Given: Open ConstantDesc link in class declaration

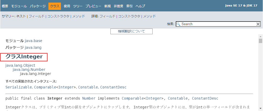Looking at the screenshot, I should coord(205,98).
